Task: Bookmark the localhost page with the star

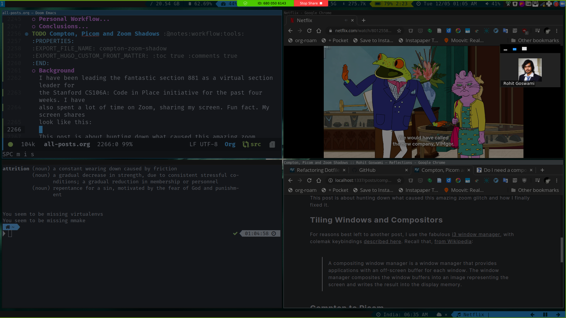Action: point(399,180)
